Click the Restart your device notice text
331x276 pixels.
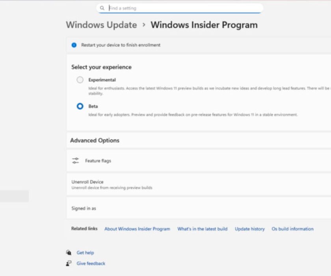(x=121, y=45)
